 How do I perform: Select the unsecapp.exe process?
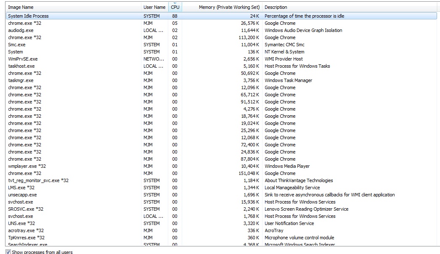22,195
